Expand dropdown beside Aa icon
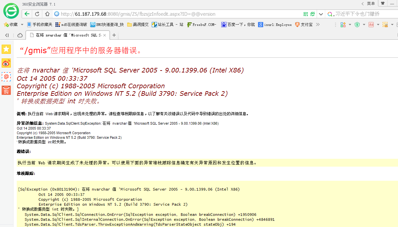The width and height of the screenshot is (398, 227). tap(378, 25)
